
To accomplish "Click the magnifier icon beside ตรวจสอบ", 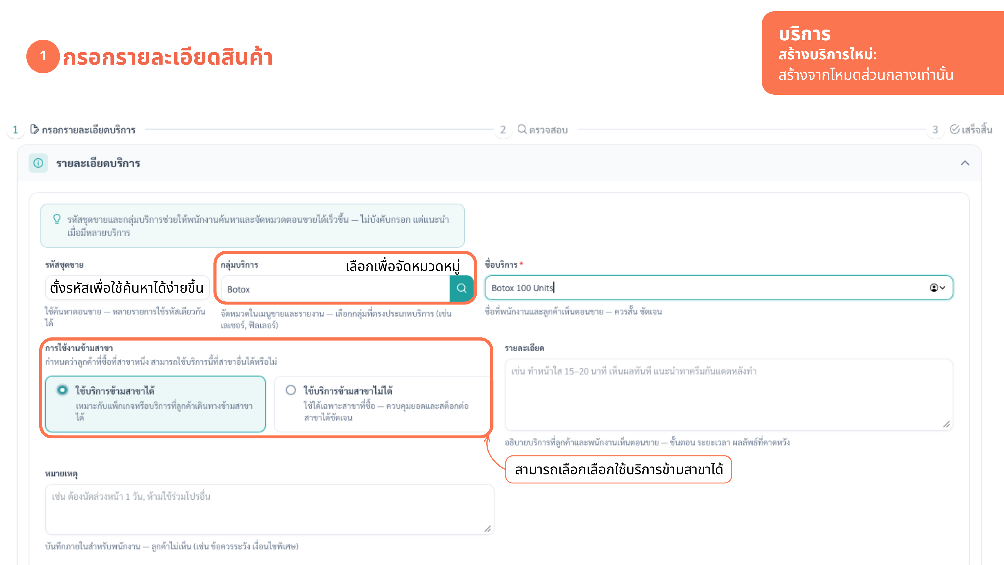I will click(x=522, y=129).
